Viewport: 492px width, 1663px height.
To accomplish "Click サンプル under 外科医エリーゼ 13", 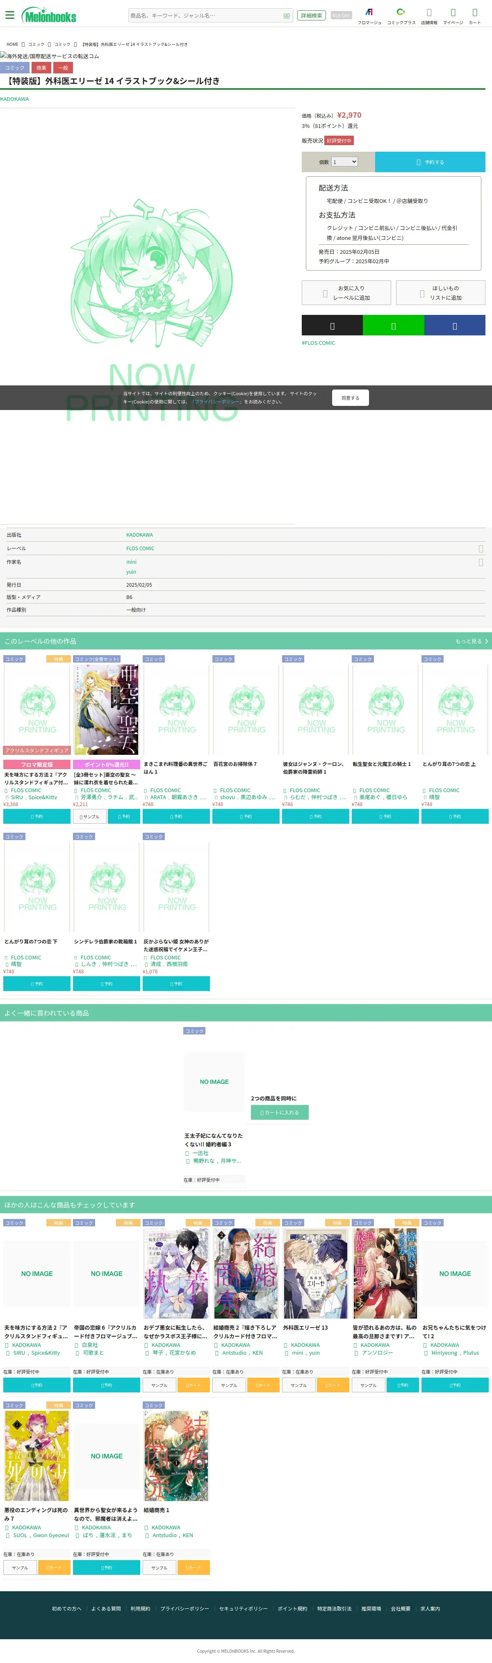I will click(x=298, y=1385).
